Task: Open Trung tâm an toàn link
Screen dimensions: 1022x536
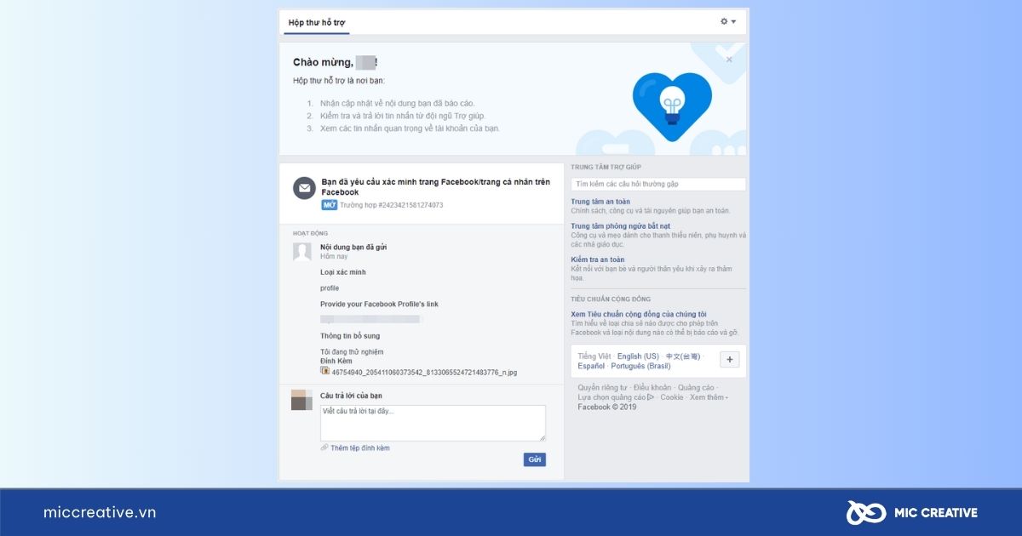Action: pyautogui.click(x=600, y=202)
